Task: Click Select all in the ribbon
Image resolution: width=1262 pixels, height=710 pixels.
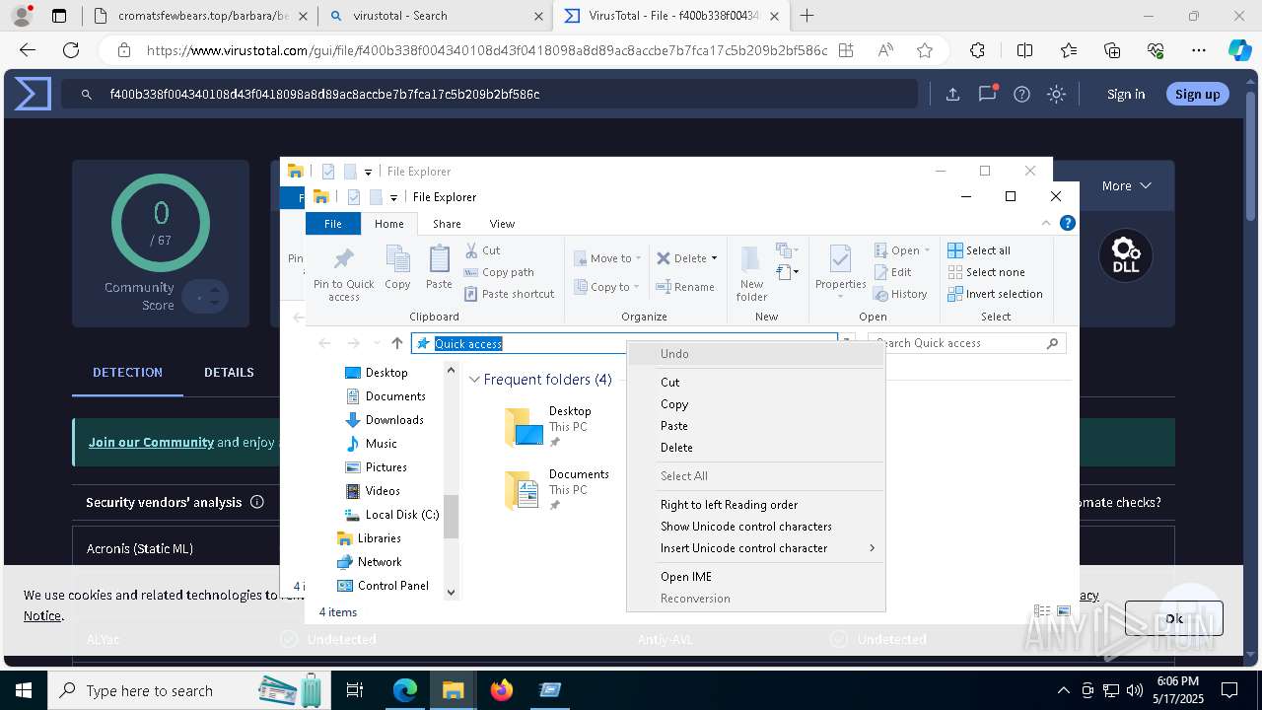Action: click(x=979, y=250)
